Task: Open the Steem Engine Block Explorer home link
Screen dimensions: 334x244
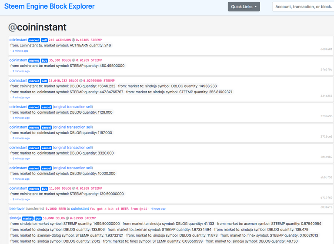Action: (49, 7)
